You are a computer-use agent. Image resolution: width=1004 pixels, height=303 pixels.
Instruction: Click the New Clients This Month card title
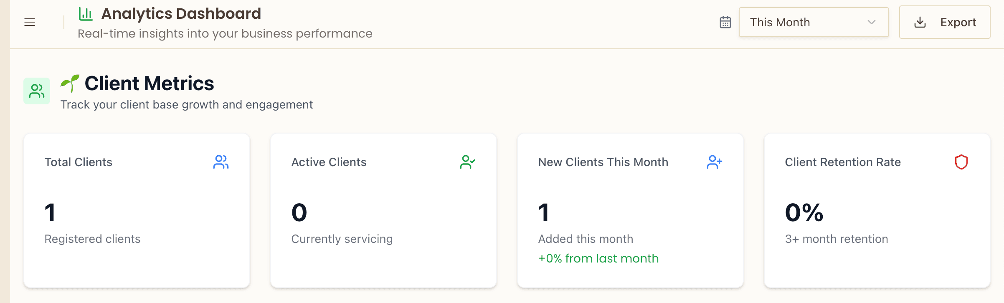point(603,162)
